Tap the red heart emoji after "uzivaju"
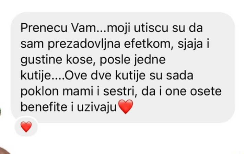The image size is (244, 154). (126, 107)
